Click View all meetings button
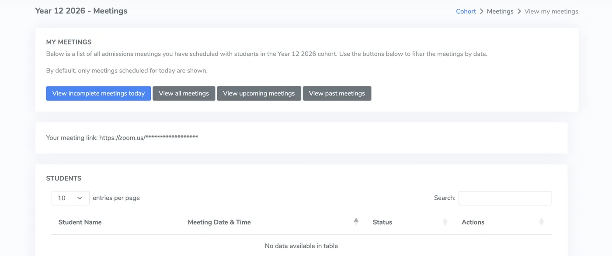Viewport: 612px width, 256px height. [184, 93]
